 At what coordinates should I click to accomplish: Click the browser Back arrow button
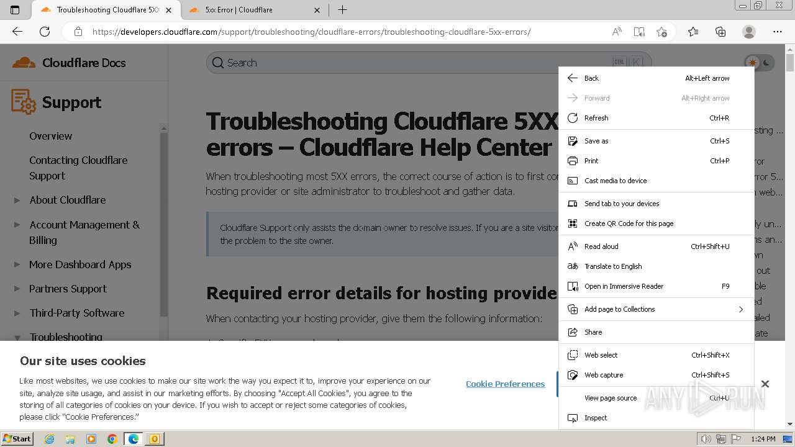point(17,32)
